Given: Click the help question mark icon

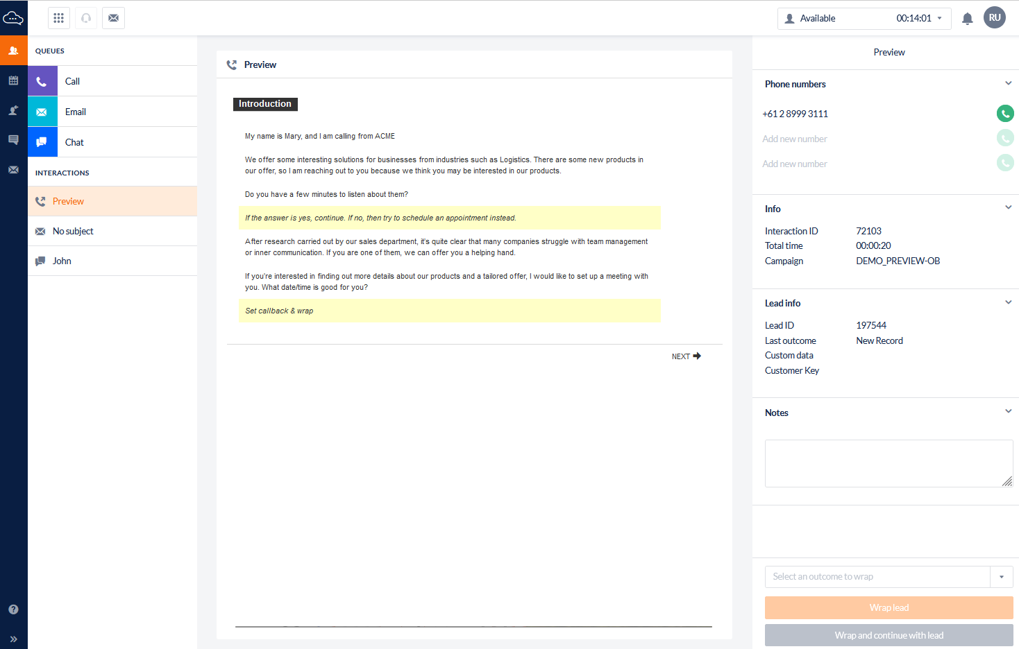Looking at the screenshot, I should click(13, 609).
